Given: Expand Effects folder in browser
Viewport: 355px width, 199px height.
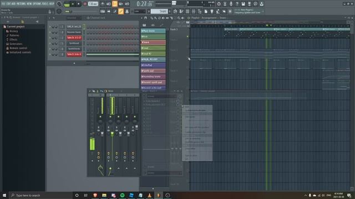Looking at the screenshot, I should click(x=13, y=40).
